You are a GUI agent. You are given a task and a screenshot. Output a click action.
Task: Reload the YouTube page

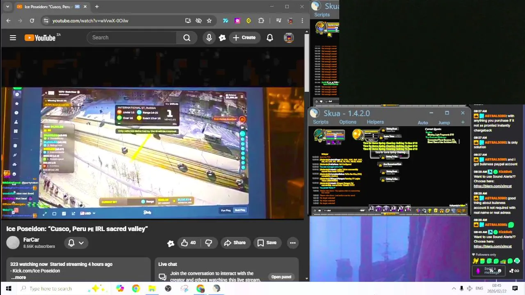coord(32,20)
